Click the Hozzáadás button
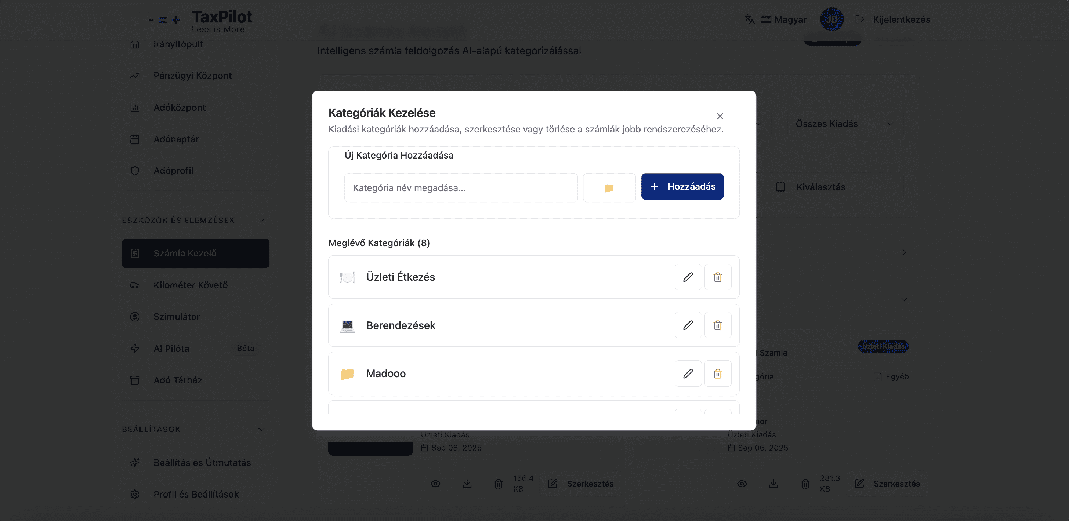The image size is (1069, 521). [x=682, y=187]
